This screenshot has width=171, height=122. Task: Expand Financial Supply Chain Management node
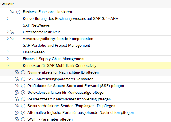(x=8, y=59)
